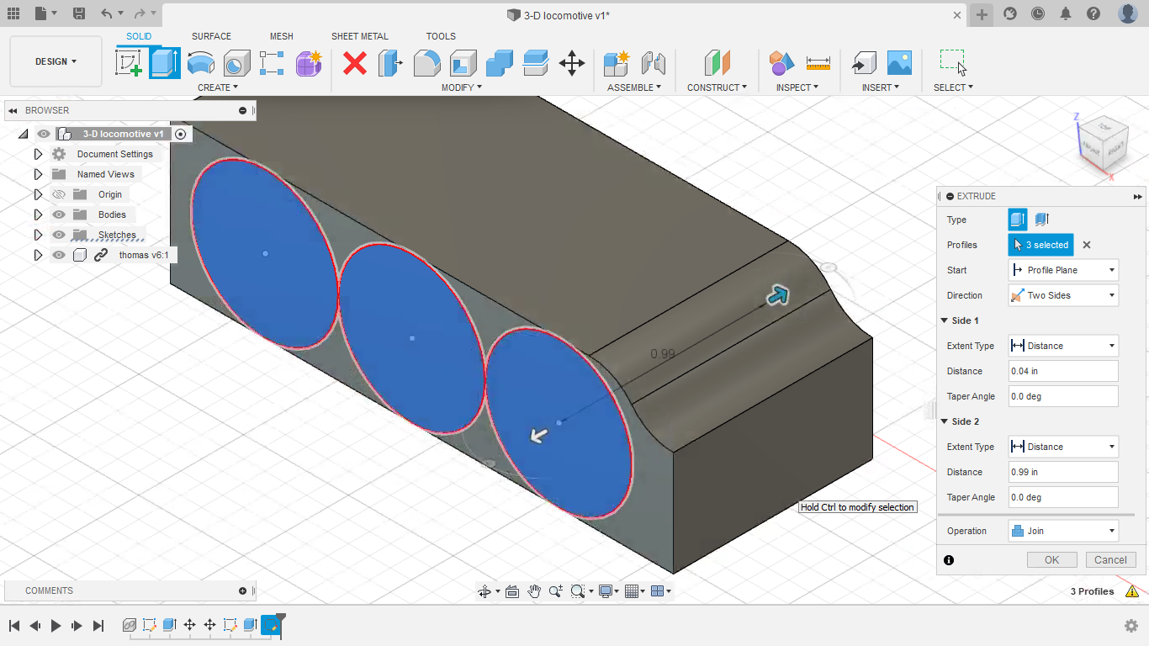Toggle visibility of the Bodies folder
Image resolution: width=1149 pixels, height=646 pixels.
59,214
